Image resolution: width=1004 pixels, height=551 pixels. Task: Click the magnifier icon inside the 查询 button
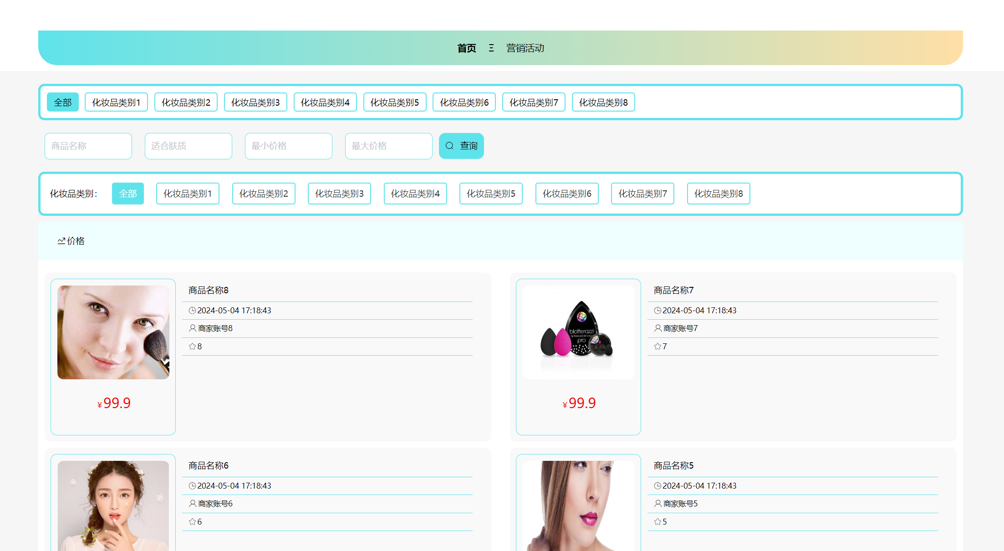click(x=449, y=146)
